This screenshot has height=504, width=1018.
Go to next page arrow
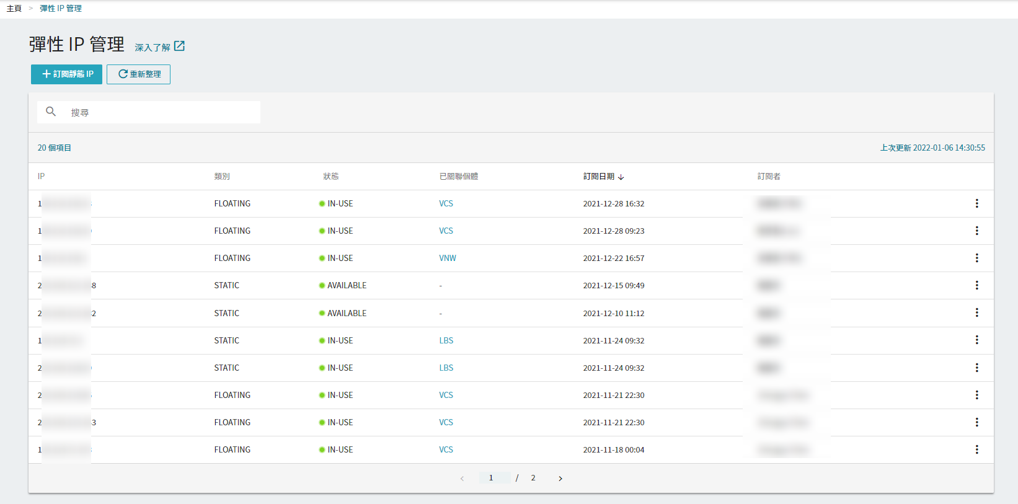(x=560, y=478)
